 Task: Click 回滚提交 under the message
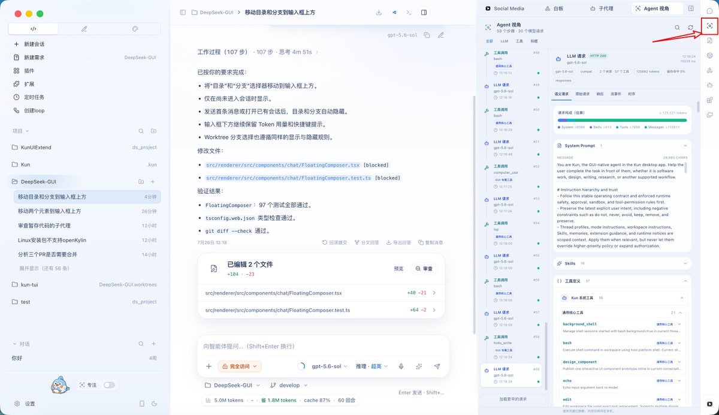[334, 242]
